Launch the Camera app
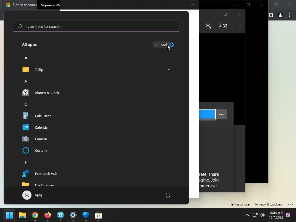 coord(96,139)
